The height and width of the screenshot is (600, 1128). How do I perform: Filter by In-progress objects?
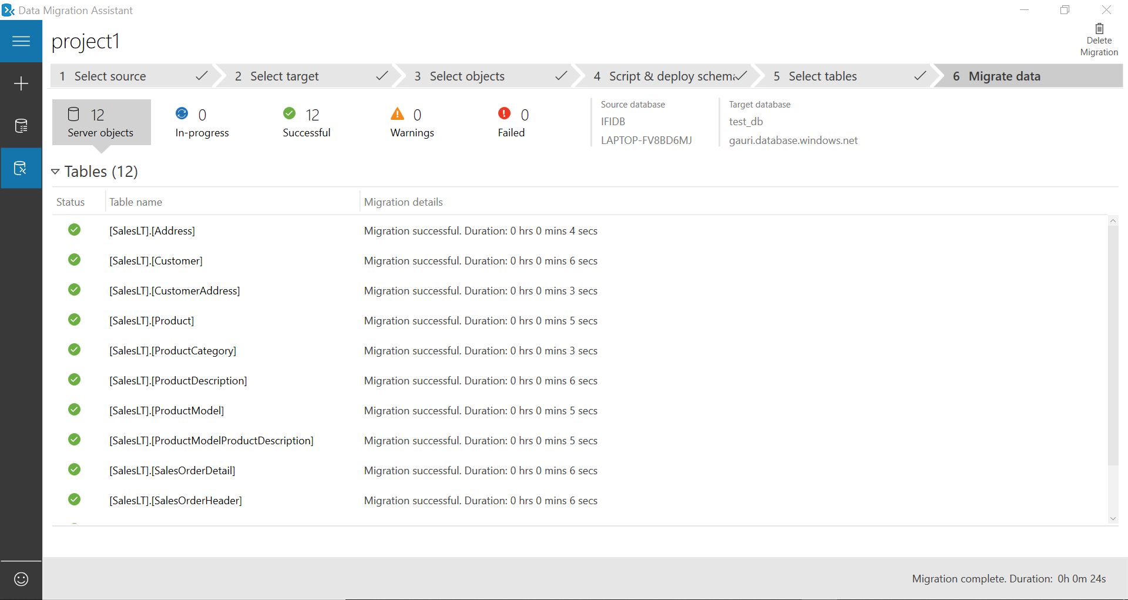[202, 122]
